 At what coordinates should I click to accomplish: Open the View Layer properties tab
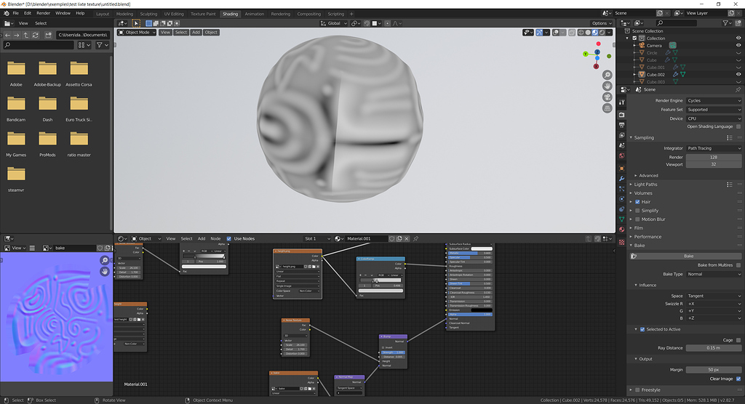tap(621, 135)
